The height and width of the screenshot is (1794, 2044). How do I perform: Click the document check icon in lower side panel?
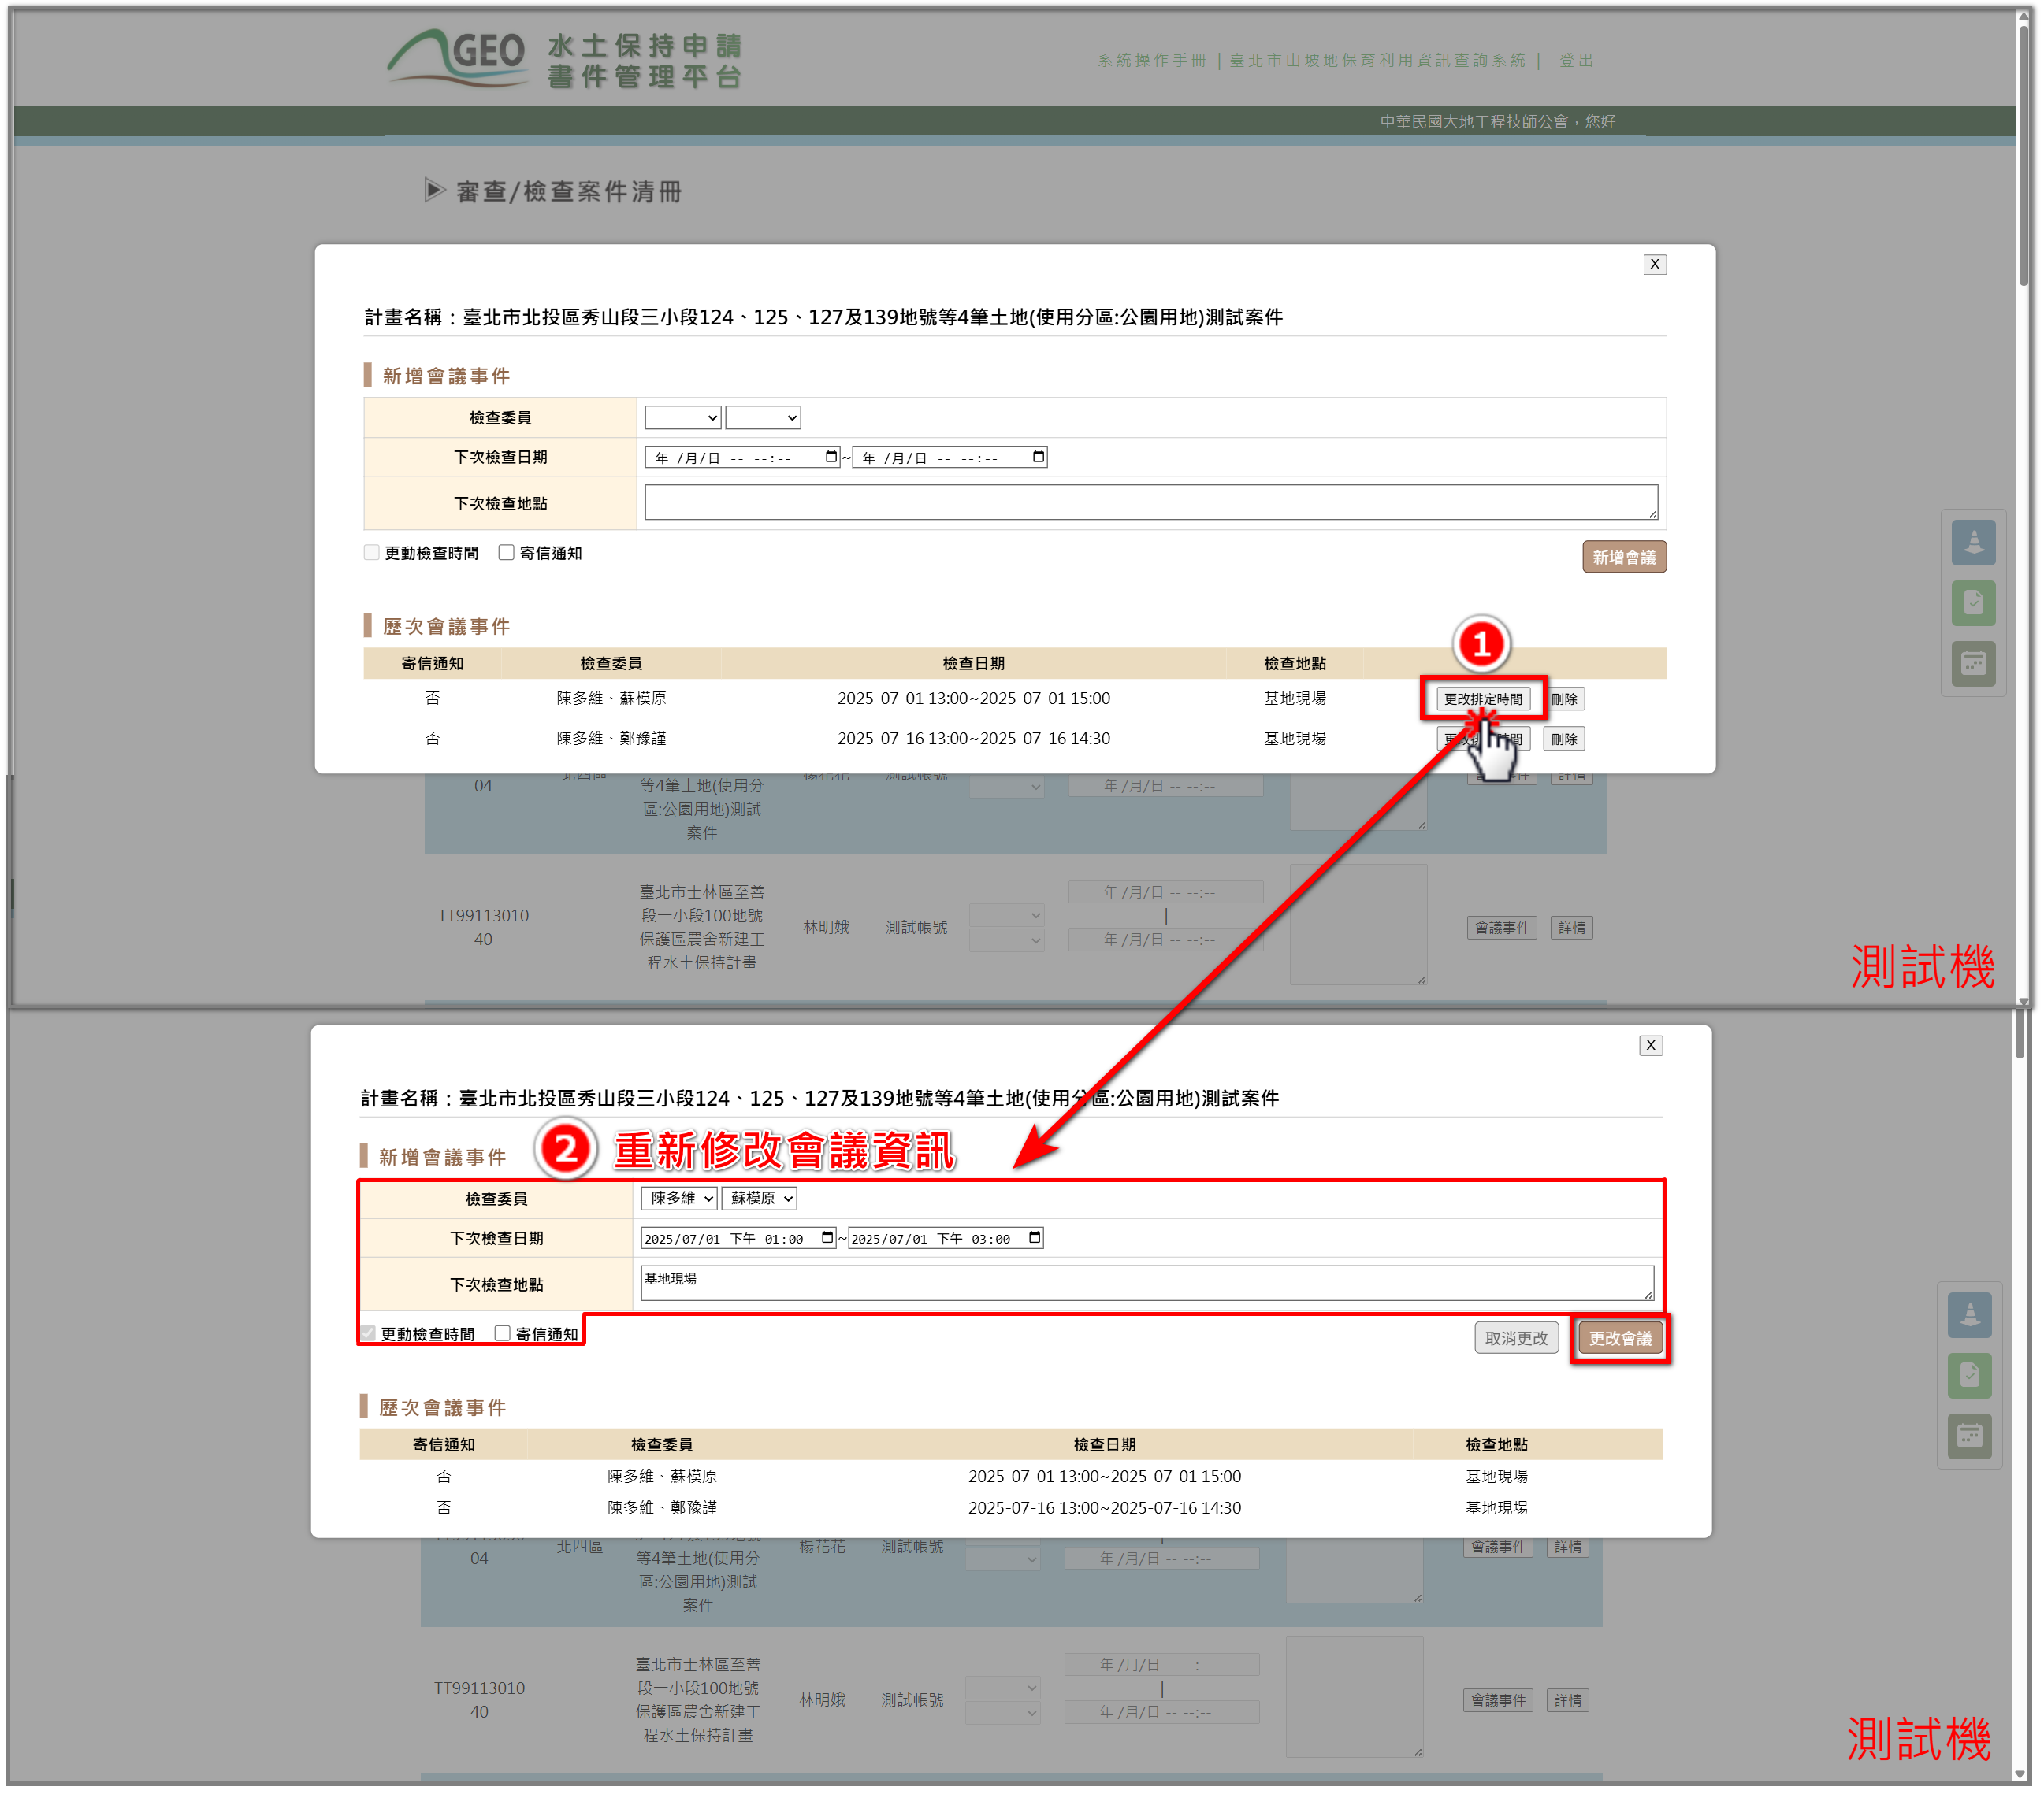point(1968,1375)
